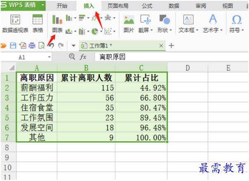Choose the pie chart icon
Viewport: 249px width, 181px height.
pos(95,31)
